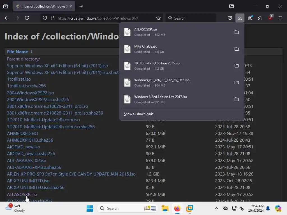This screenshot has height=215, width=287.
Task: Open the AHMEDXP.GHO link
Action: point(22,134)
